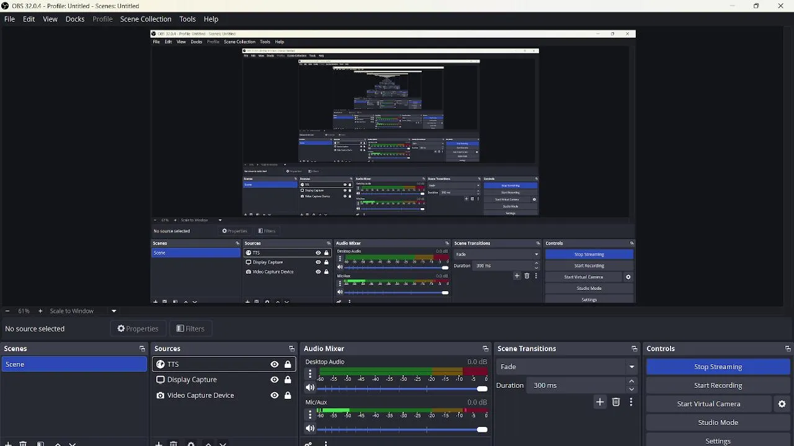The height and width of the screenshot is (446, 794).
Task: Open source properties gear in Sources toolbar
Action: coord(191,444)
